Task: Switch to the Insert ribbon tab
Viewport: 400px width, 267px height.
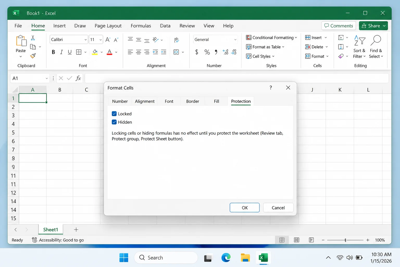Action: point(59,26)
